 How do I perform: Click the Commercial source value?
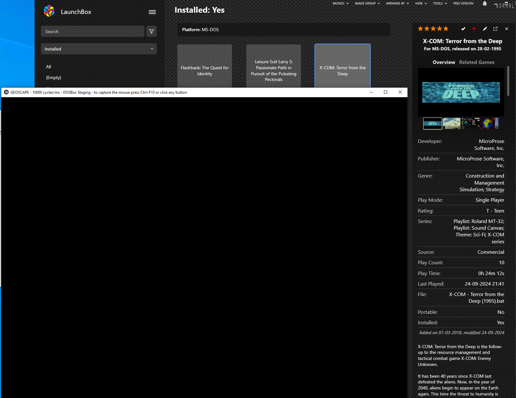(x=491, y=252)
